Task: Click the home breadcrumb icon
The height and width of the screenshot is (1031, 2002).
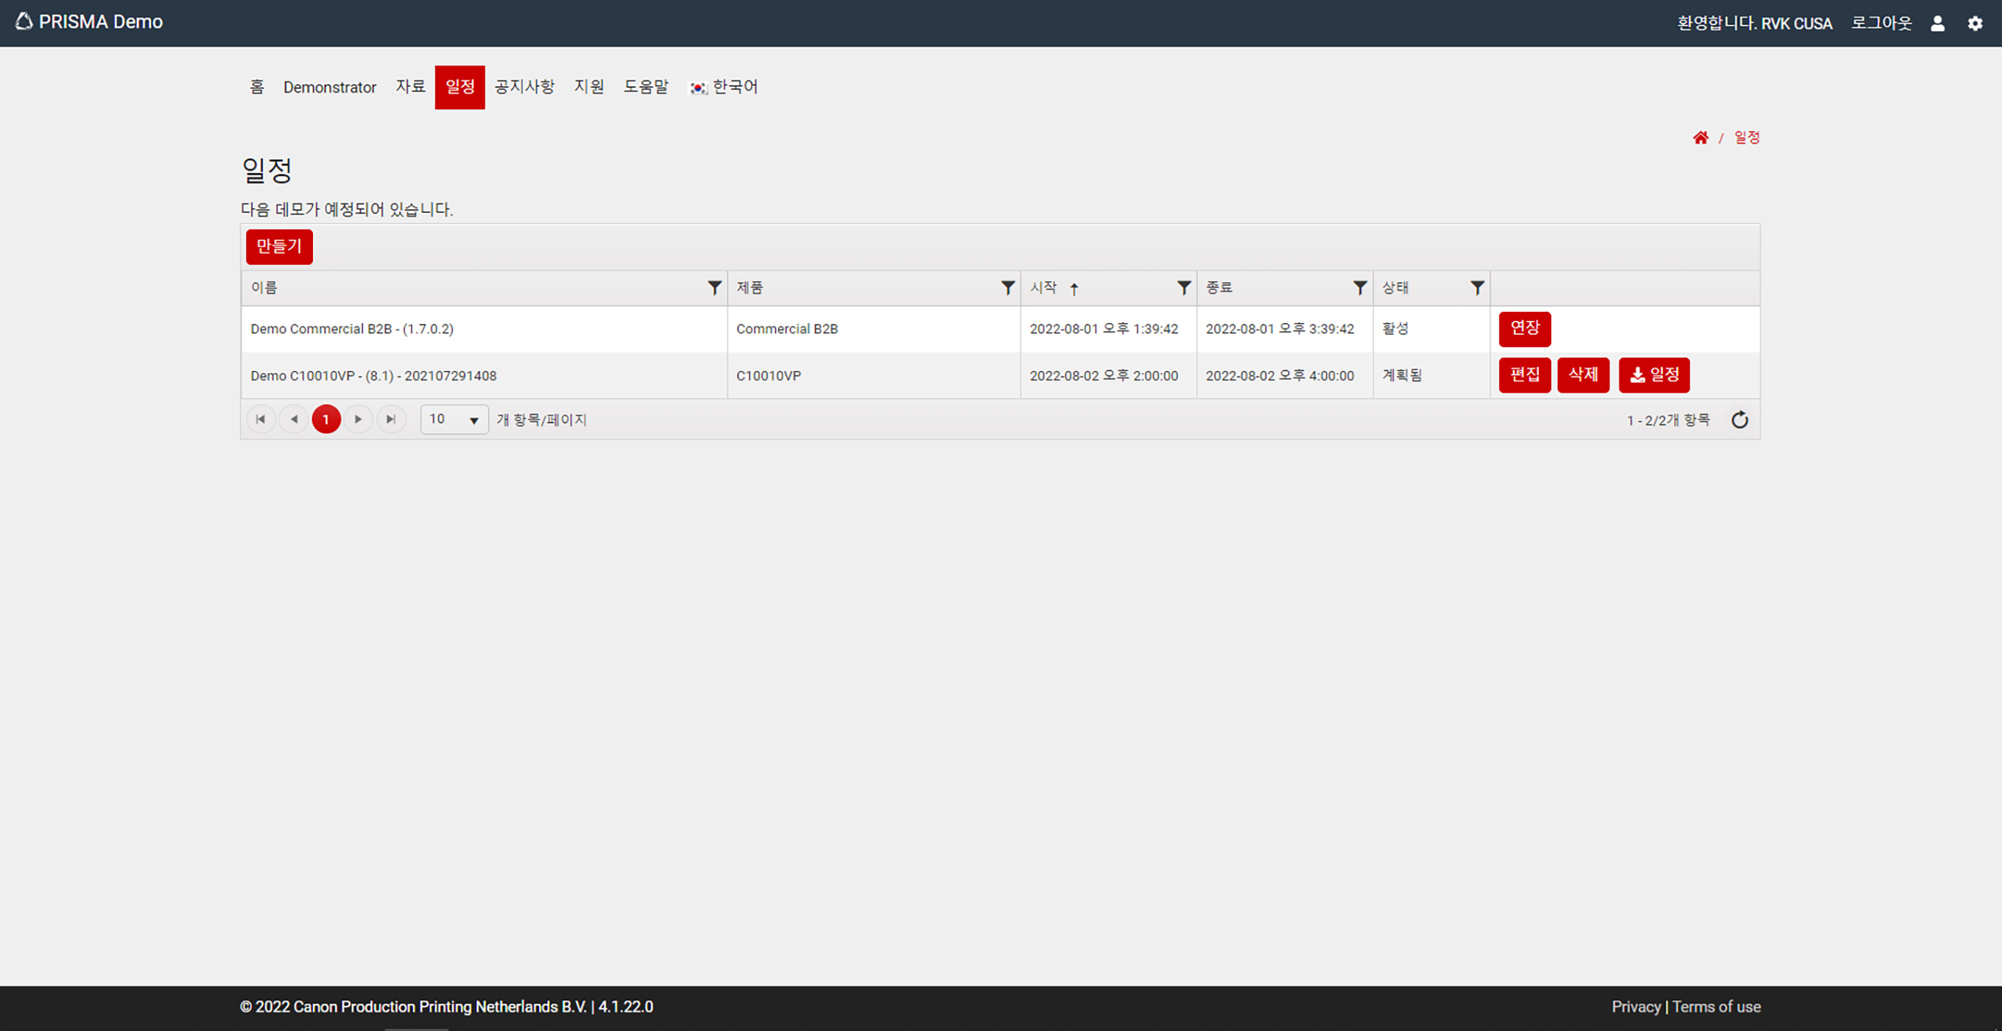Action: 1700,138
